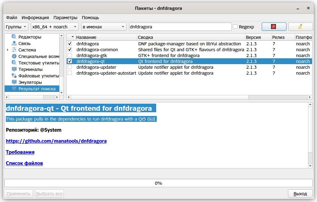The image size is (317, 202).
Task: Open the Параметры menu
Action: [65, 18]
